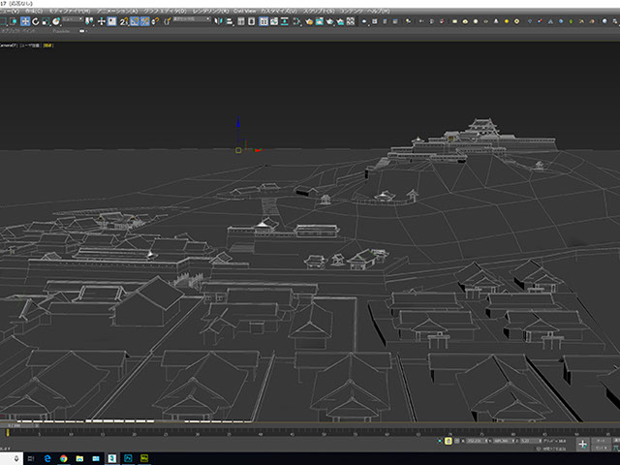
Task: Click the 3ds Max icon in the taskbar
Action: click(x=112, y=456)
